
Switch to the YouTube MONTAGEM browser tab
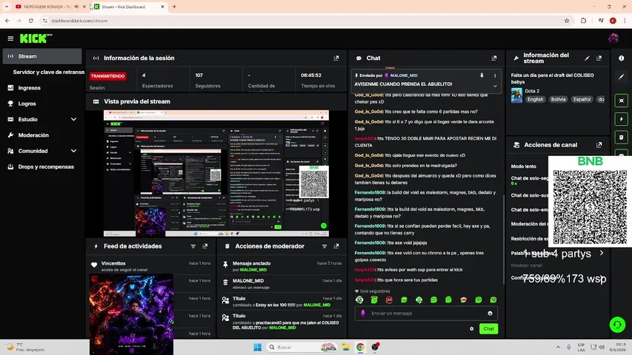[47, 7]
